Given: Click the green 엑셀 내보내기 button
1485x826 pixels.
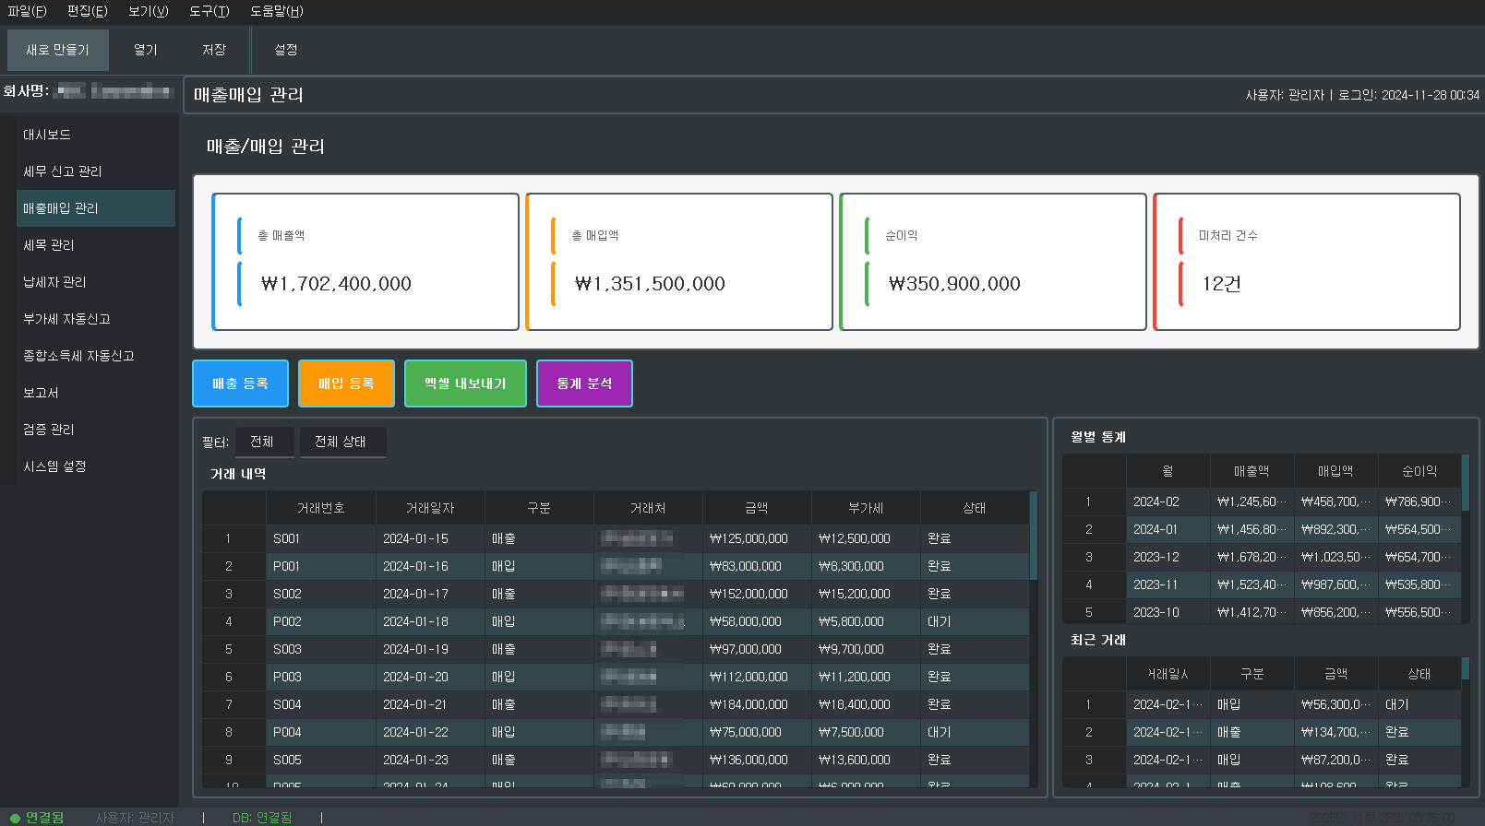Looking at the screenshot, I should coord(465,383).
